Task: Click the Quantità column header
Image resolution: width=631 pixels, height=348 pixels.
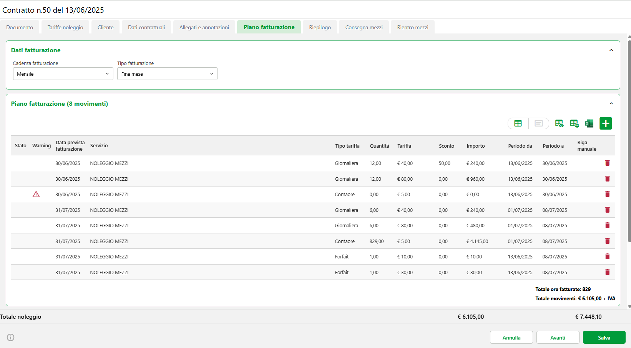Action: pyautogui.click(x=379, y=146)
